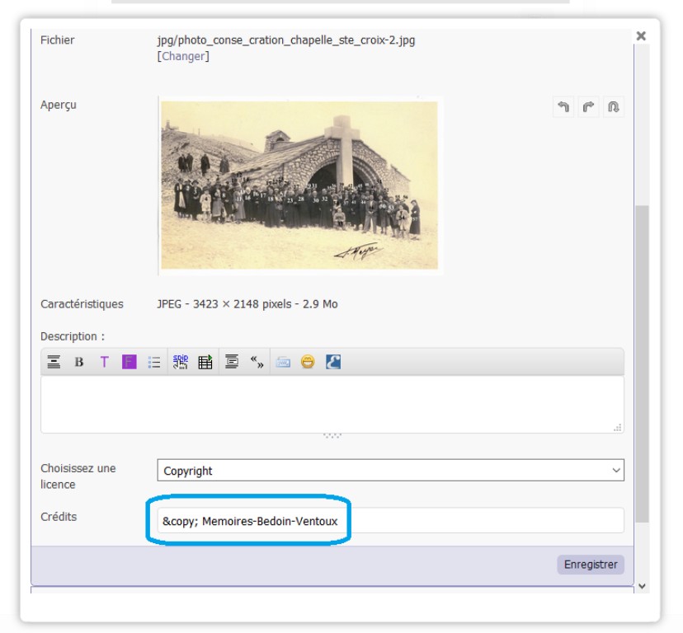Click the 'Fichier' label
The height and width of the screenshot is (633, 683).
[58, 40]
